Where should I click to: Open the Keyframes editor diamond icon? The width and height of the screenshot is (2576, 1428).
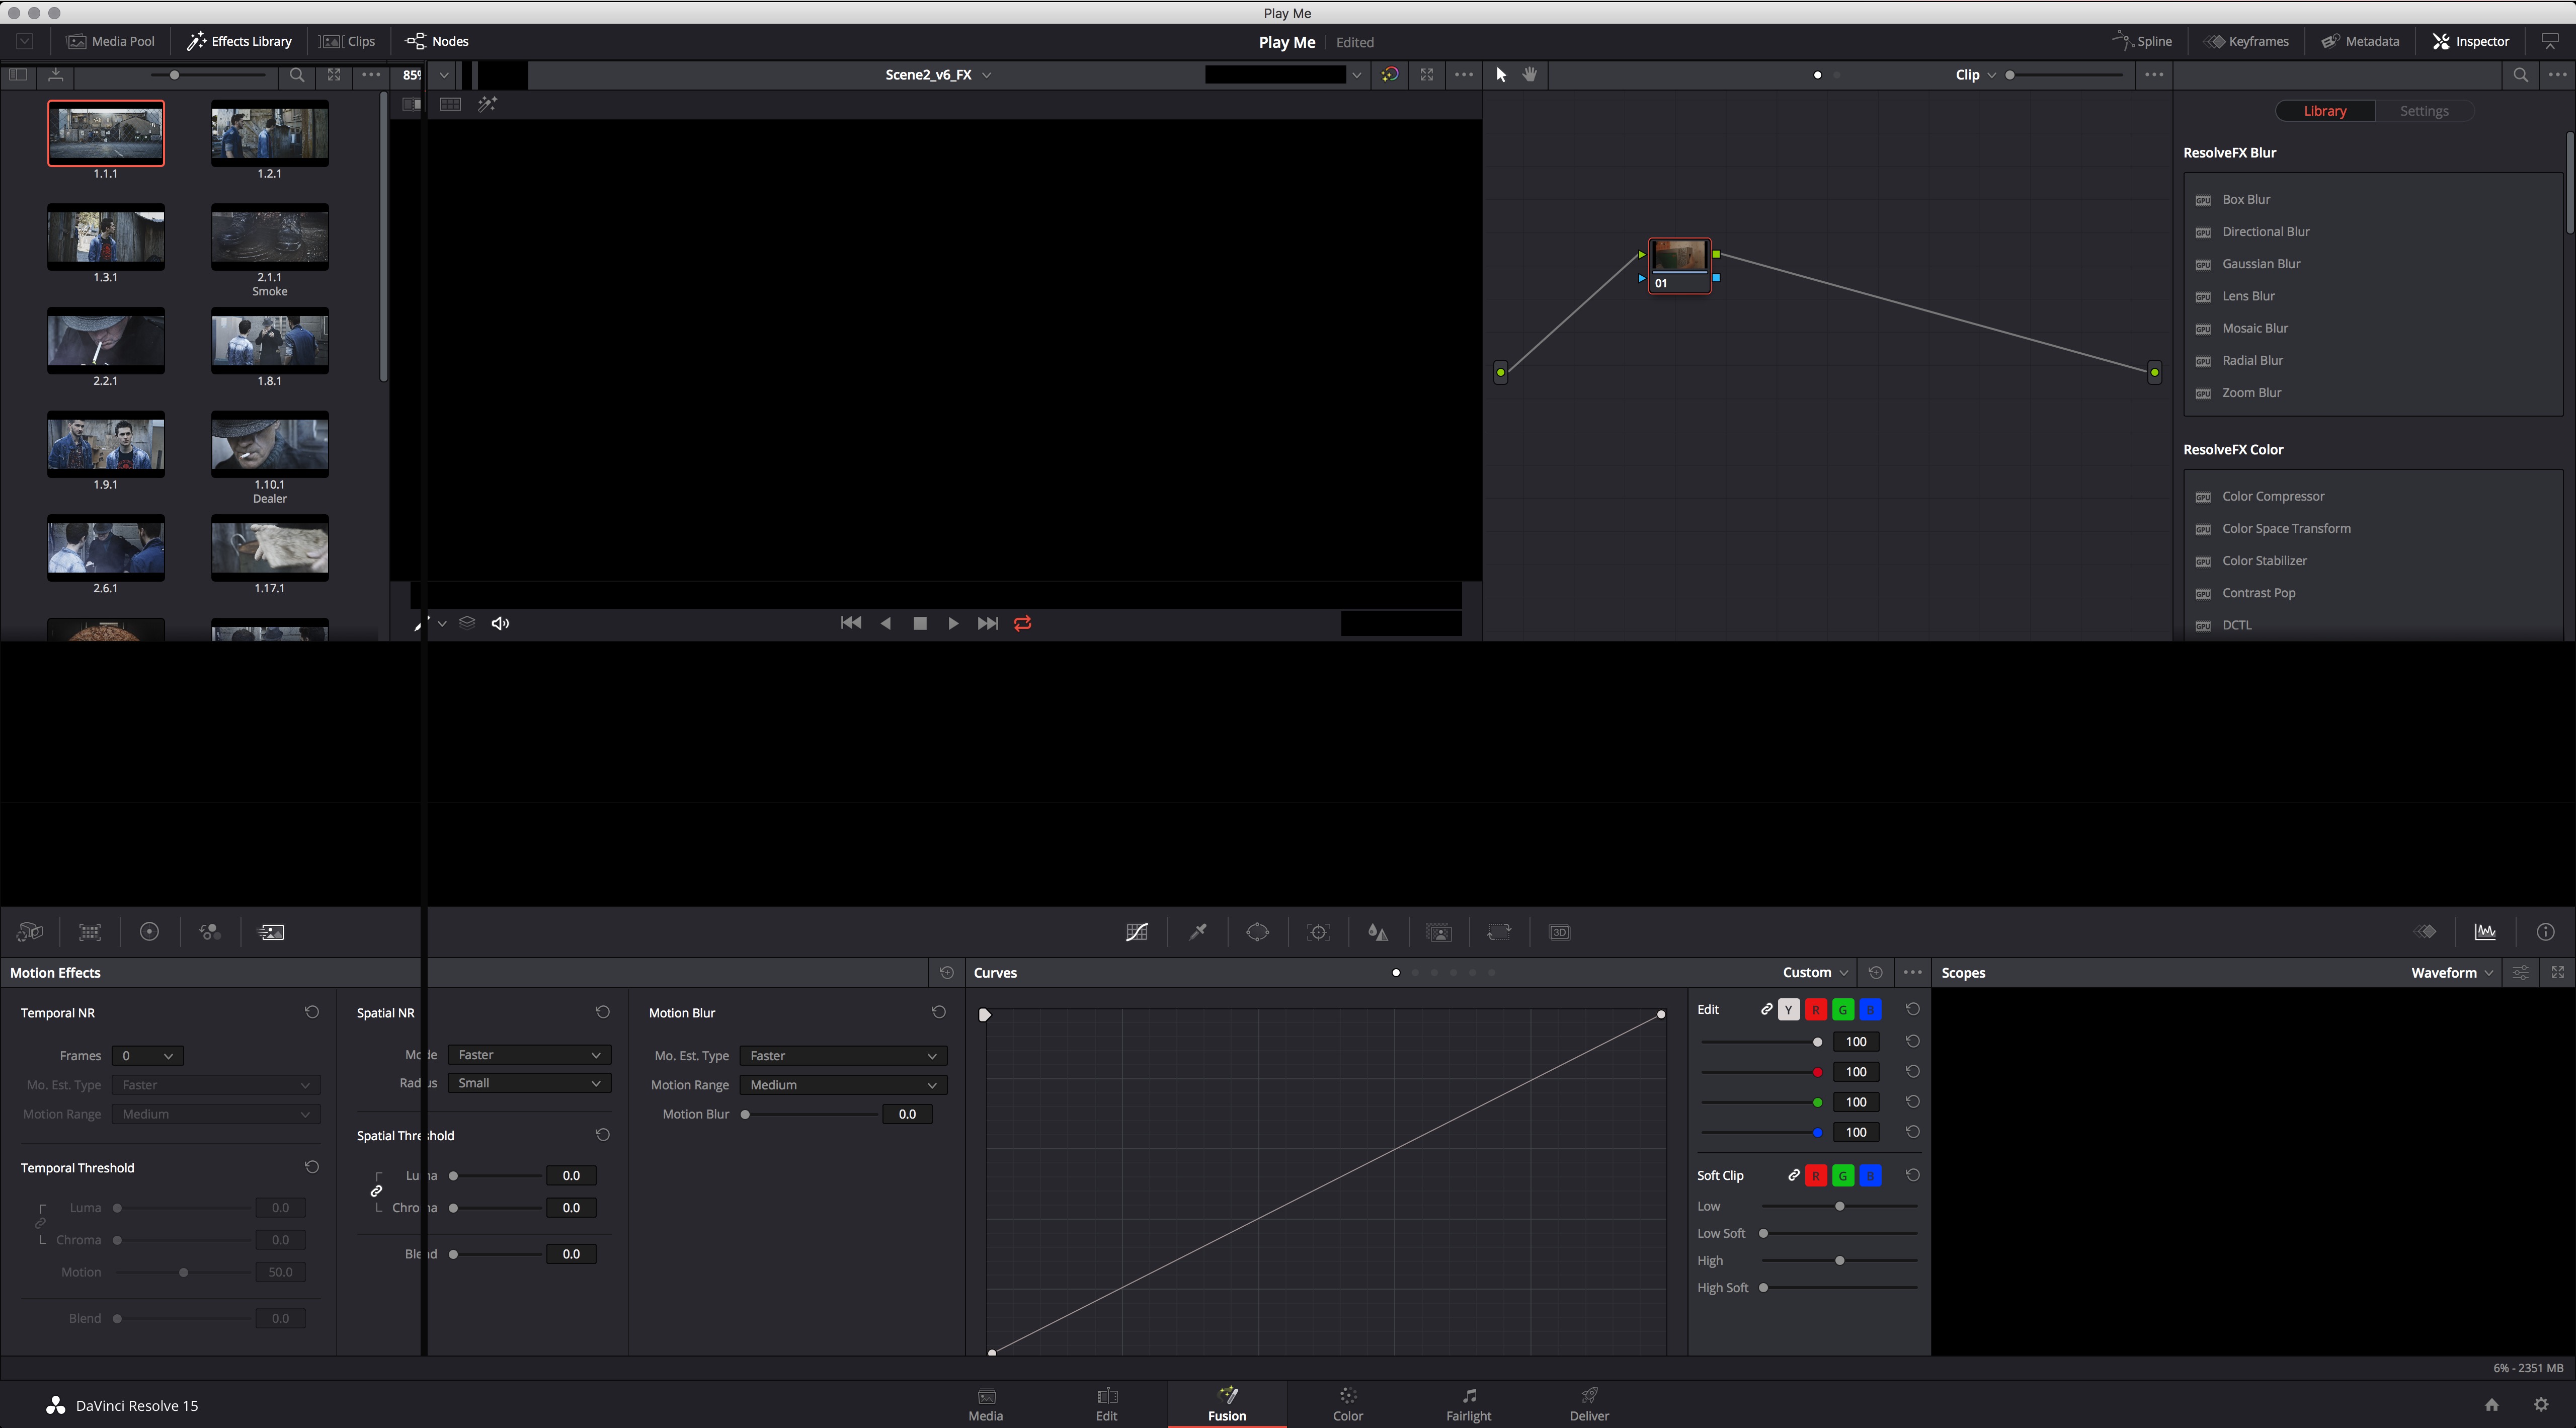(x=2426, y=932)
